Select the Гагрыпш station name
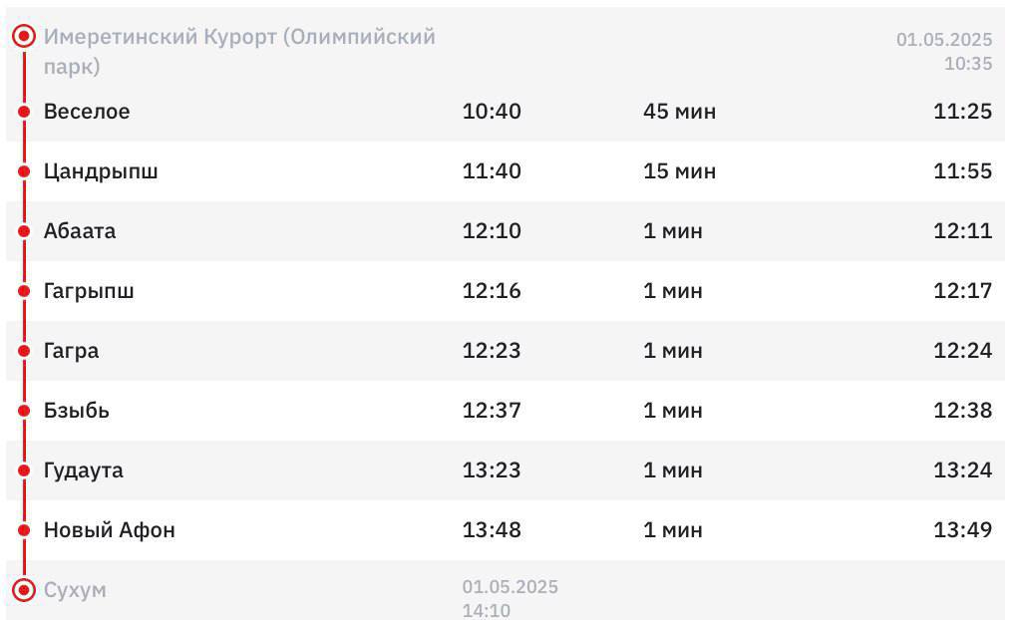This screenshot has width=1019, height=620. pyautogui.click(x=89, y=291)
